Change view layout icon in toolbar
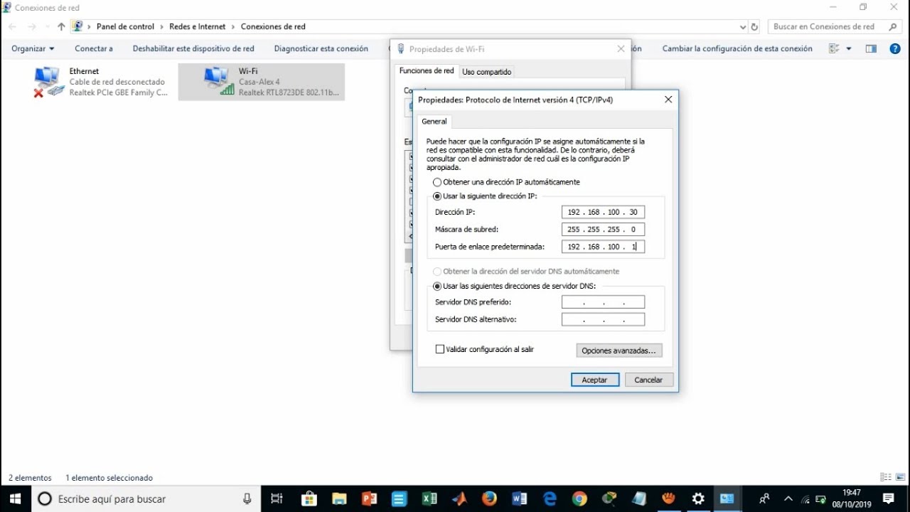Image resolution: width=910 pixels, height=512 pixels. point(835,48)
